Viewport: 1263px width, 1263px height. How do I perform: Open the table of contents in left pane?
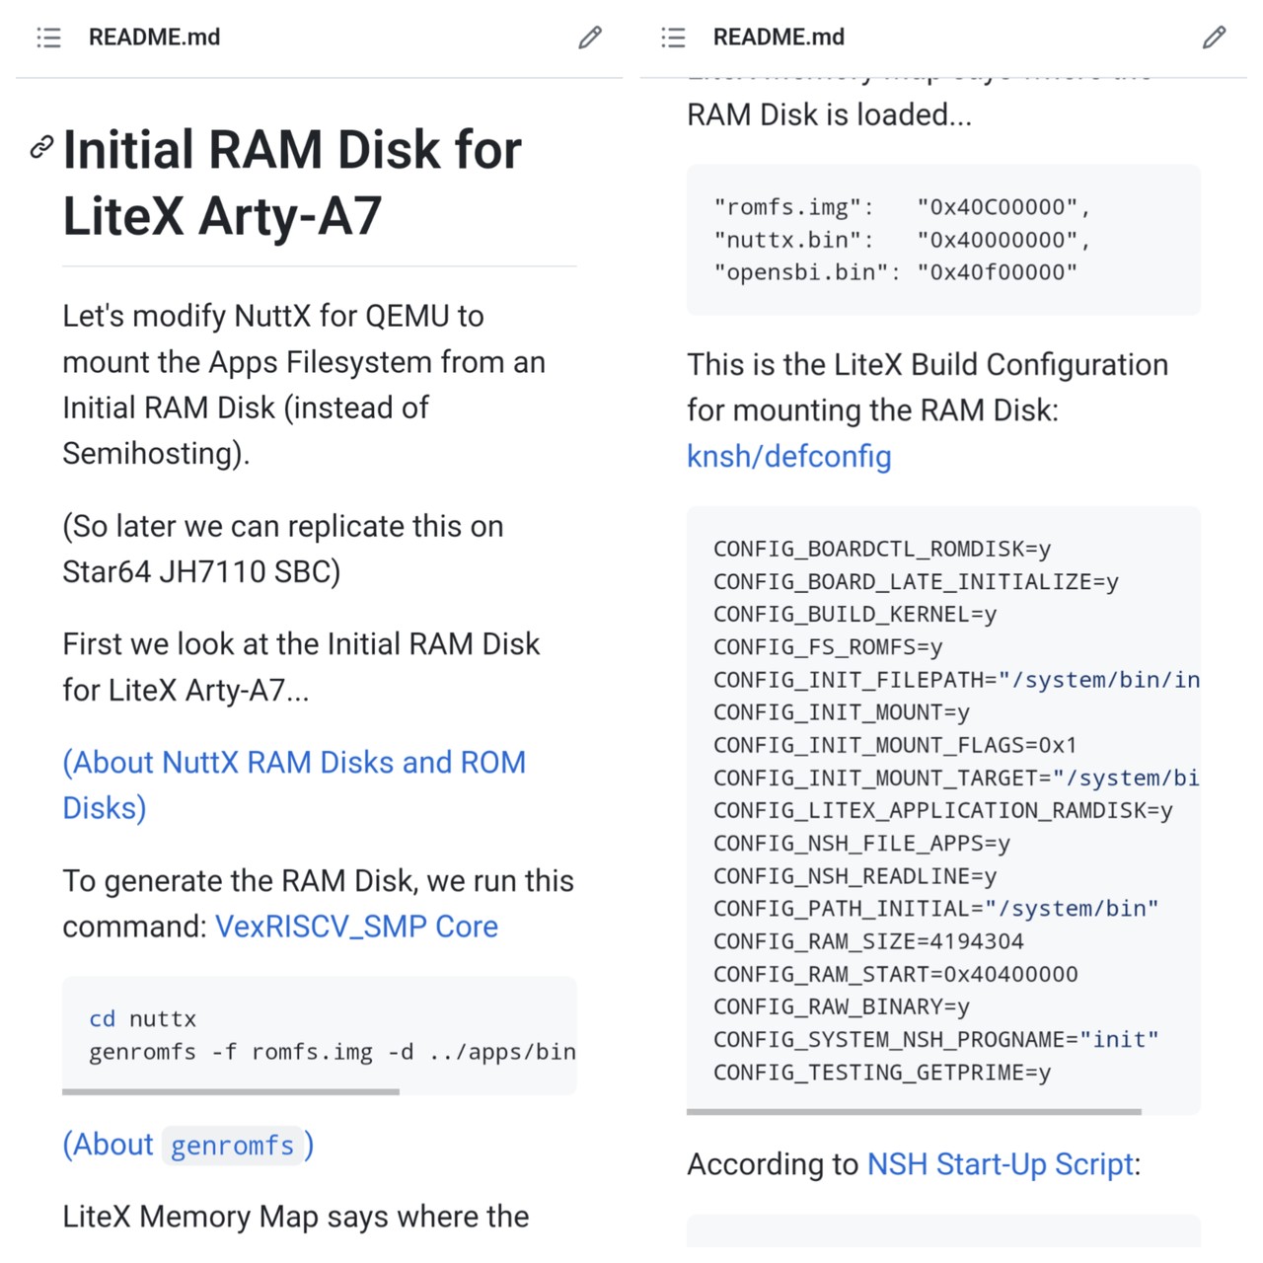point(48,37)
